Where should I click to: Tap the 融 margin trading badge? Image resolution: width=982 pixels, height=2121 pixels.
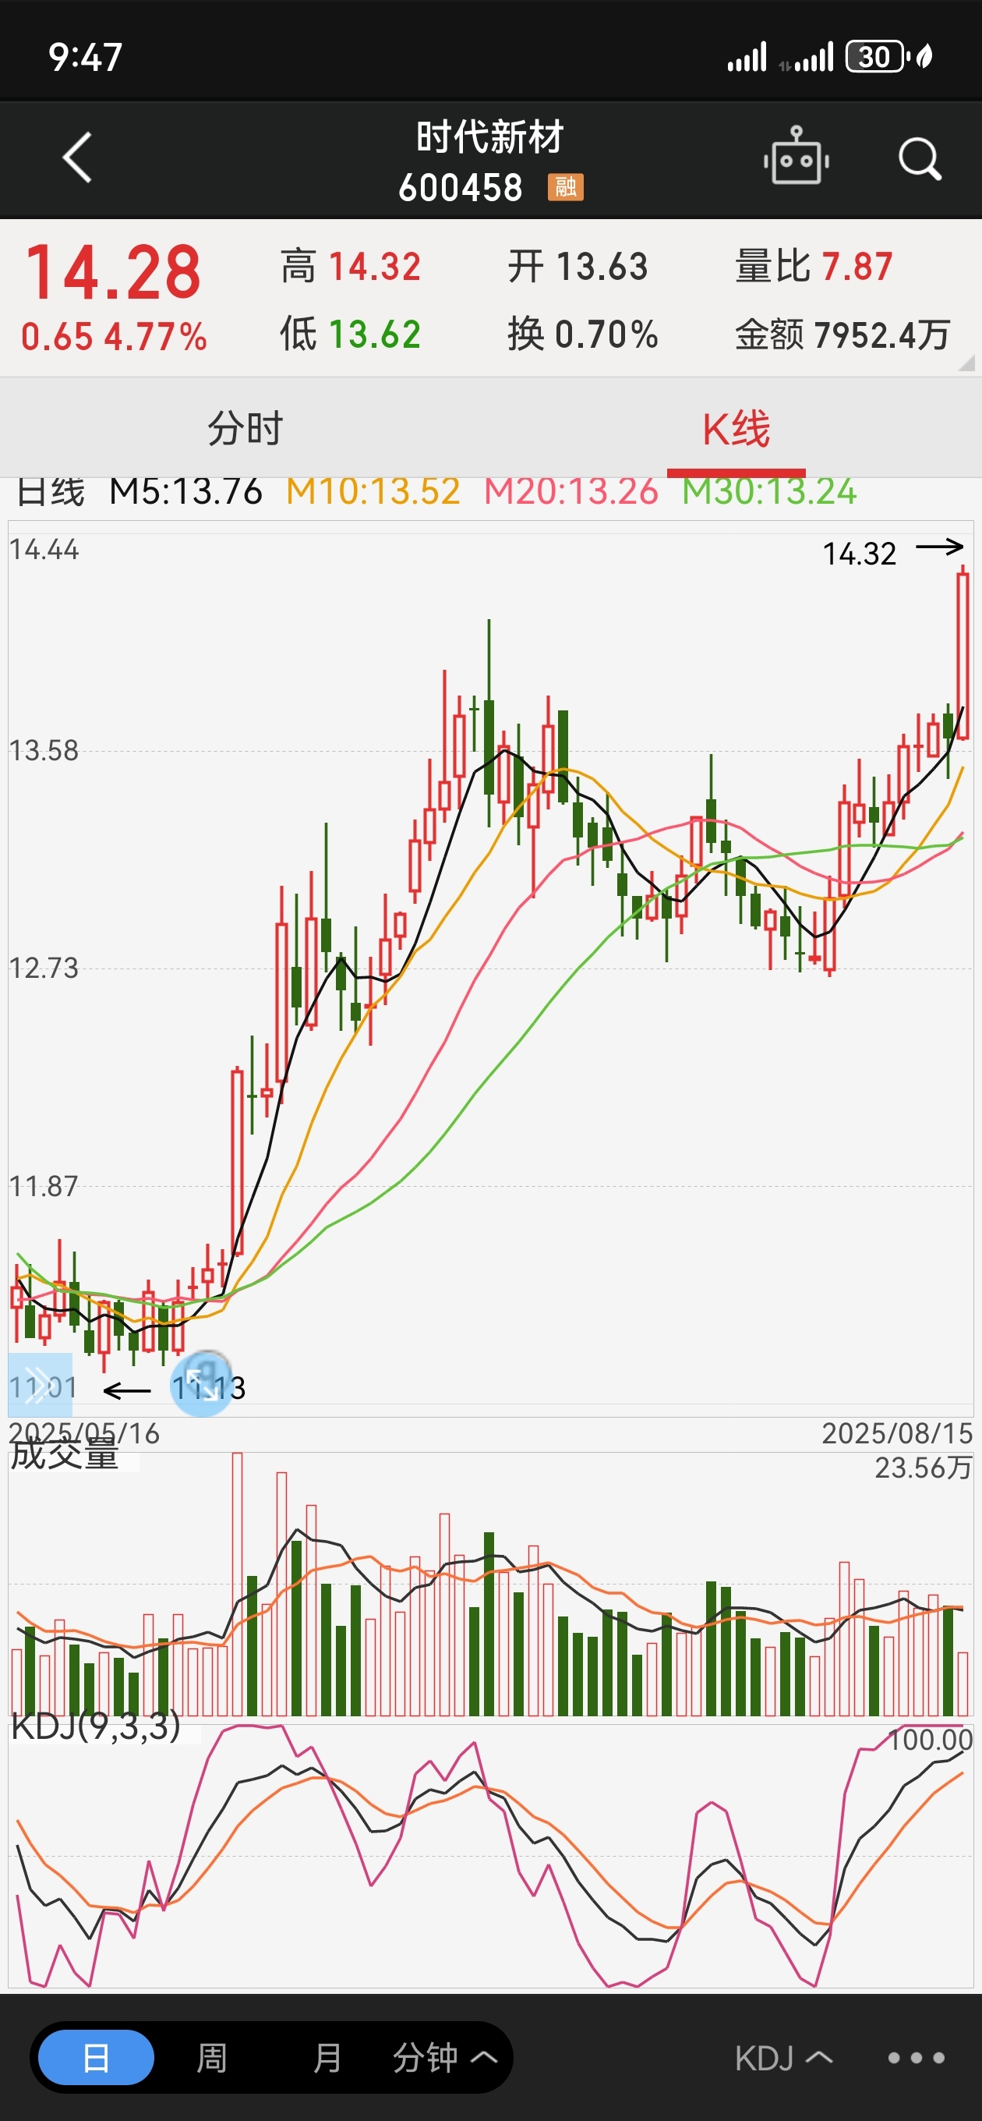(x=566, y=188)
